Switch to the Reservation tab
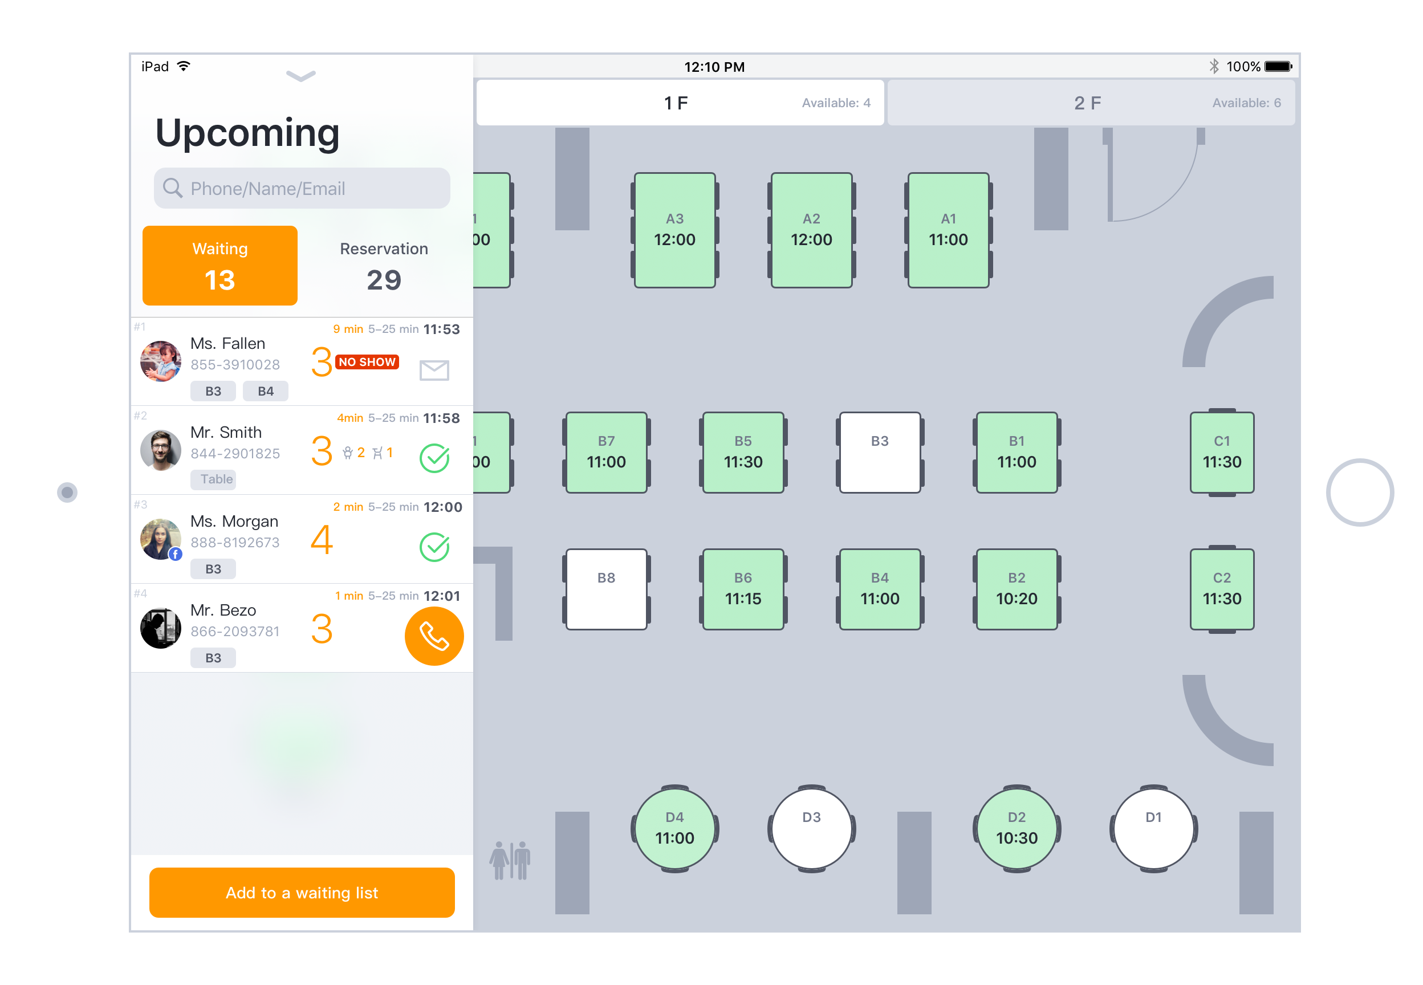This screenshot has width=1423, height=985. [384, 266]
